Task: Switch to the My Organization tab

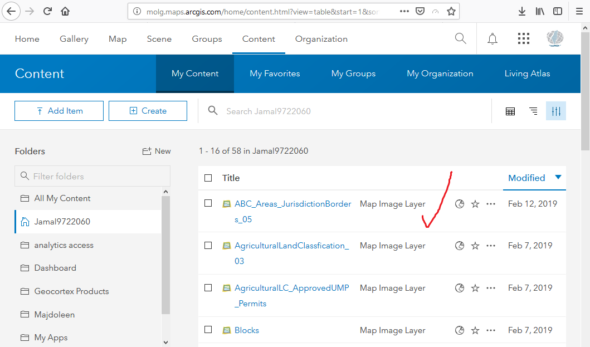Action: (440, 74)
